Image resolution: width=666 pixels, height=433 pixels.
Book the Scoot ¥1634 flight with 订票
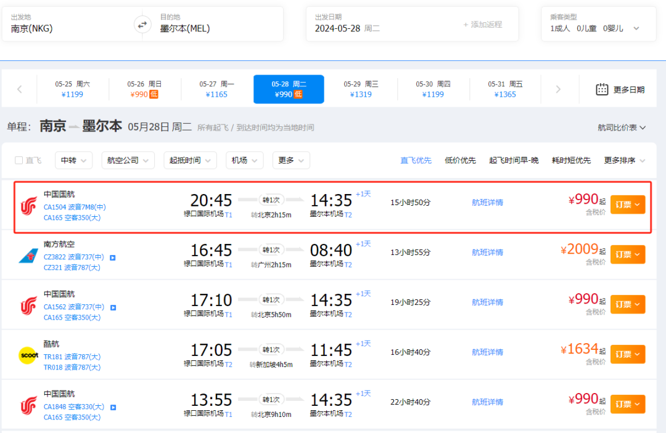pos(628,354)
